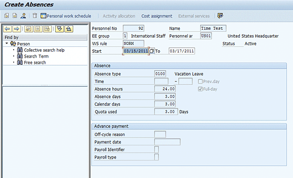Image resolution: width=293 pixels, height=178 pixels.
Task: Open Cost assignment
Action: point(157,16)
